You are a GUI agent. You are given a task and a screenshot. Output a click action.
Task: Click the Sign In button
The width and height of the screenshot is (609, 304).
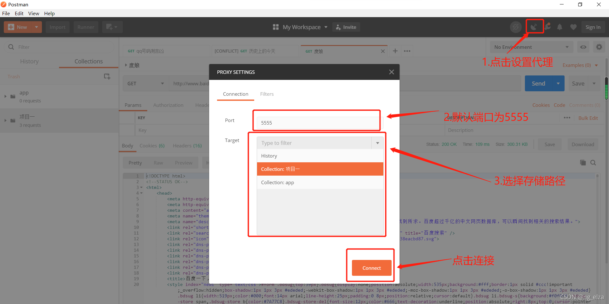pyautogui.click(x=593, y=27)
